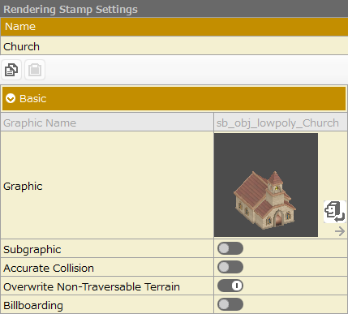Disable Overwrite Non-Traversable Terrain toggle

pyautogui.click(x=230, y=286)
